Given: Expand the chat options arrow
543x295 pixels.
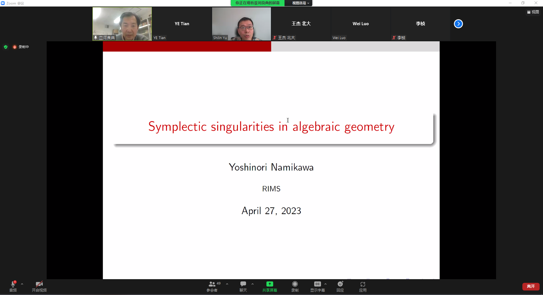Looking at the screenshot, I should click(253, 284).
